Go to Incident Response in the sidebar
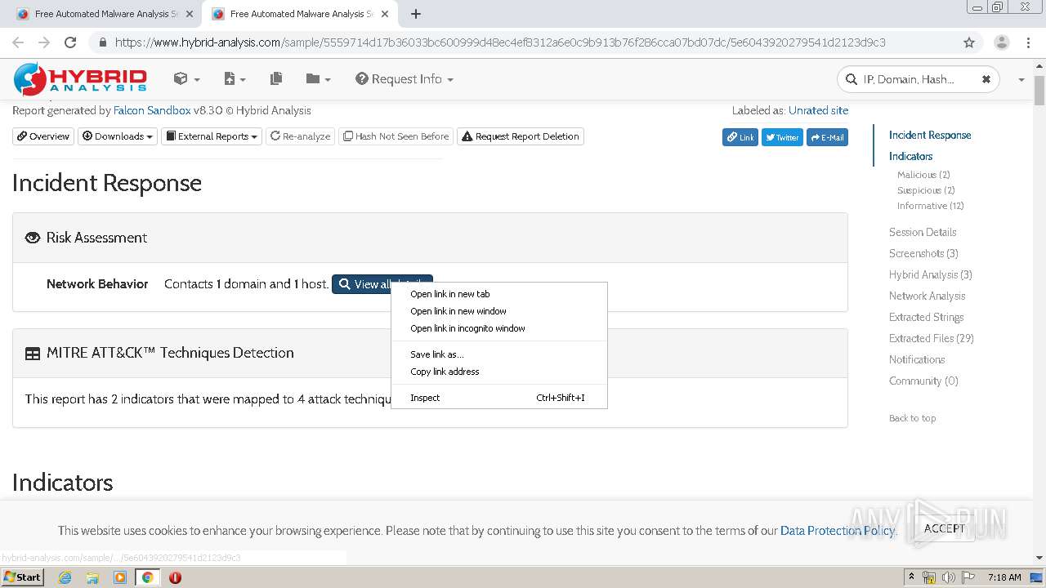Screen dimensions: 1046x588 [930, 135]
